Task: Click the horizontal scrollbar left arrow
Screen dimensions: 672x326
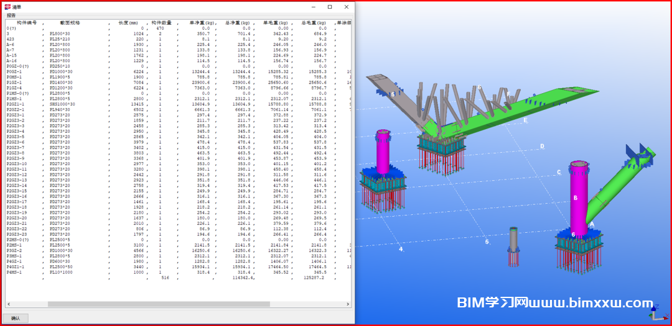Action: point(9,305)
